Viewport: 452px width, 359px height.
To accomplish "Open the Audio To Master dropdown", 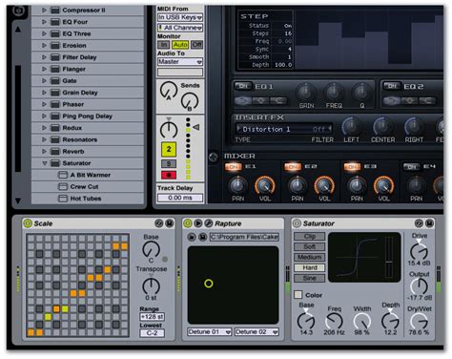I will pos(180,62).
